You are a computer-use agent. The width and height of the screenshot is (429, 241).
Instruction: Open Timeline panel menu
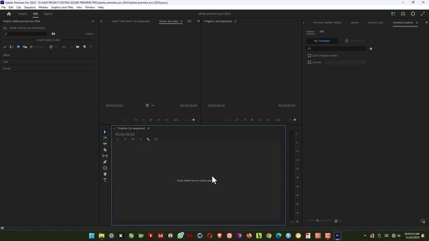click(149, 129)
